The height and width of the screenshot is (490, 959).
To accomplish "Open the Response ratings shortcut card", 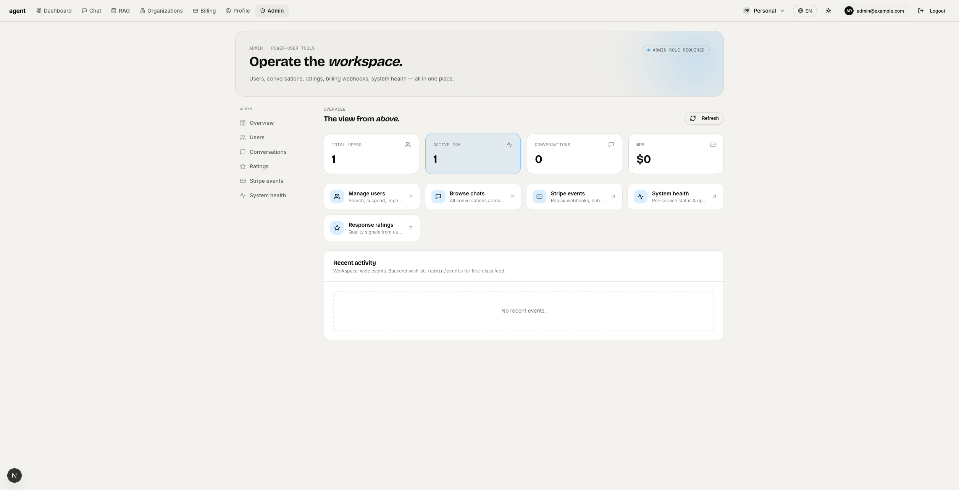I will pyautogui.click(x=372, y=228).
